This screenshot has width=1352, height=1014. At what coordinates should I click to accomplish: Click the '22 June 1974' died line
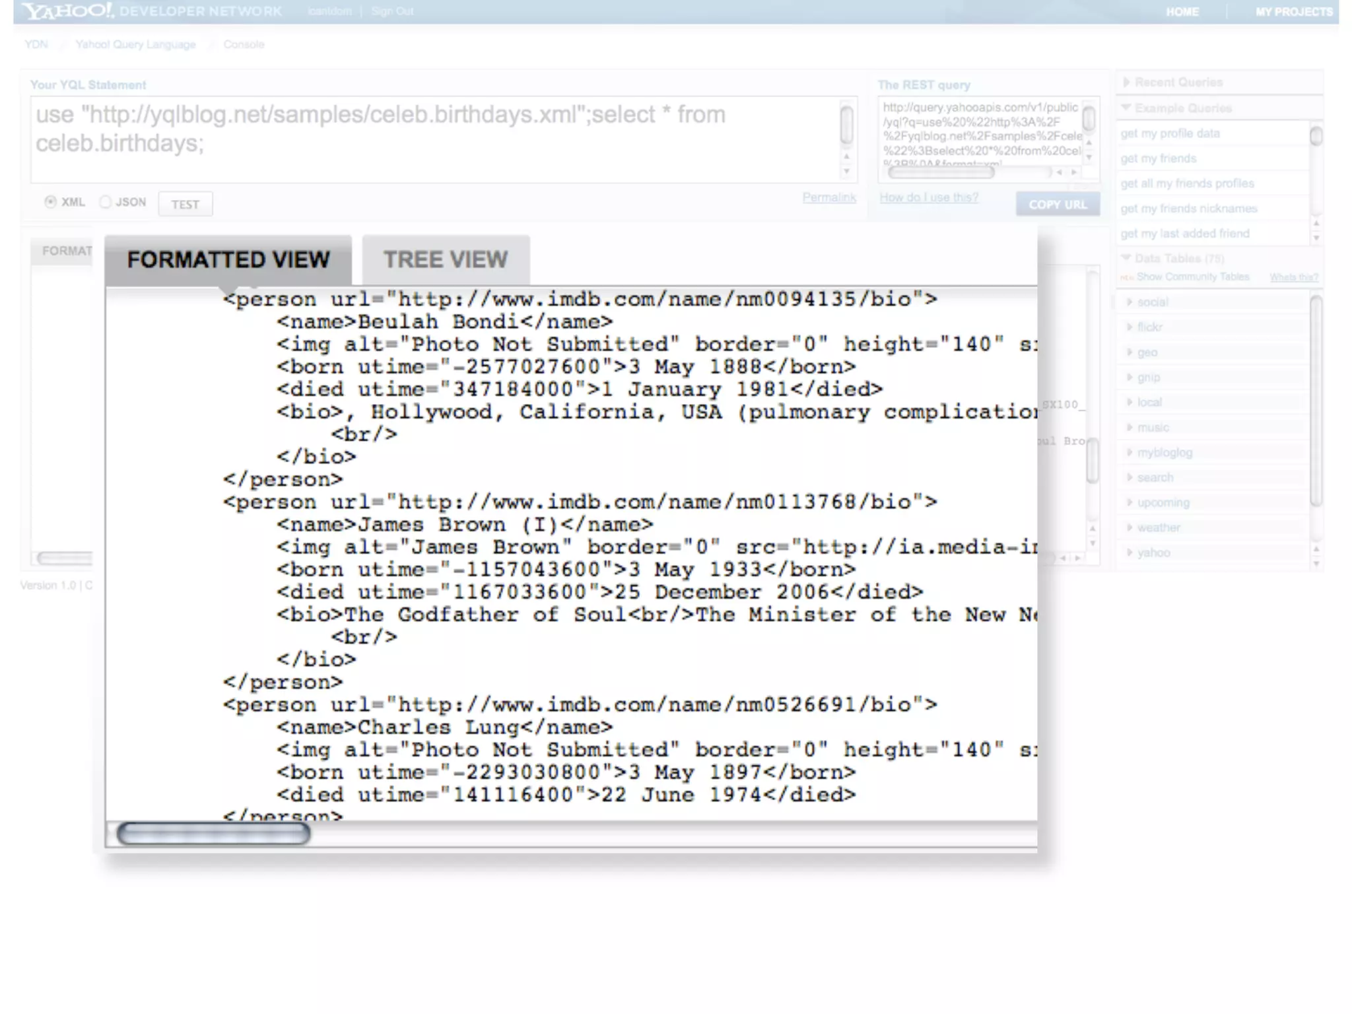point(566,795)
